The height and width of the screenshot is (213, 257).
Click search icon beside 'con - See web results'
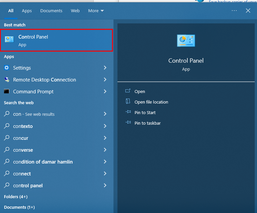(x=7, y=113)
